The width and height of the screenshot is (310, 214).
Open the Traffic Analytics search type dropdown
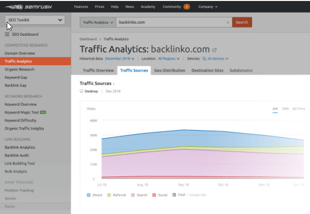pos(98,22)
